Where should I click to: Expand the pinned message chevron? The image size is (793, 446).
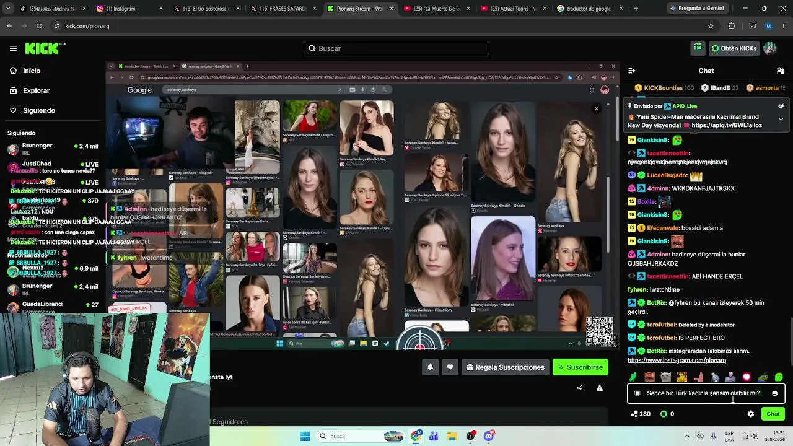click(781, 118)
